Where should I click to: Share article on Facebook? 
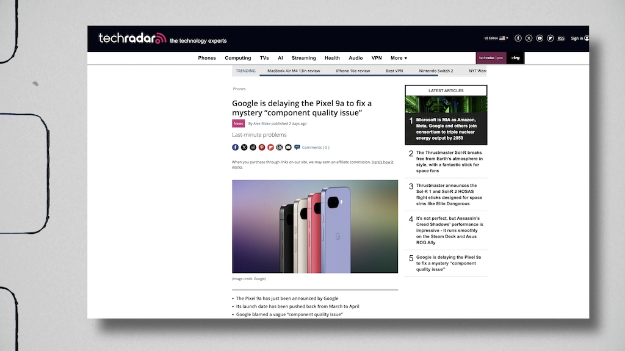[235, 147]
